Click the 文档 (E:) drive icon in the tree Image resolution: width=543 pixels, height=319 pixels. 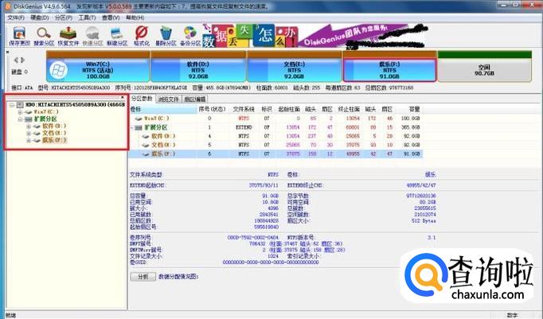37,133
